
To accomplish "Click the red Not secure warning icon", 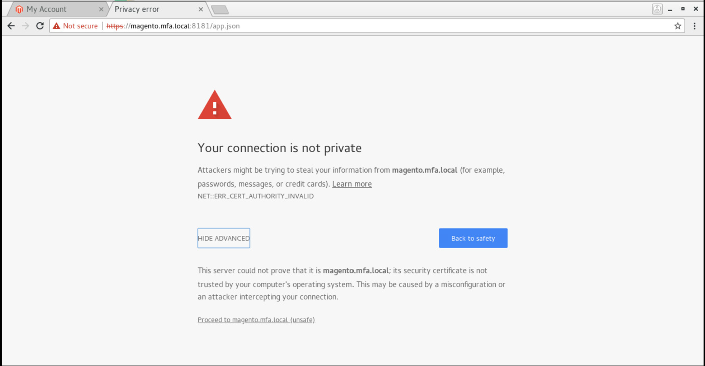I will point(56,26).
